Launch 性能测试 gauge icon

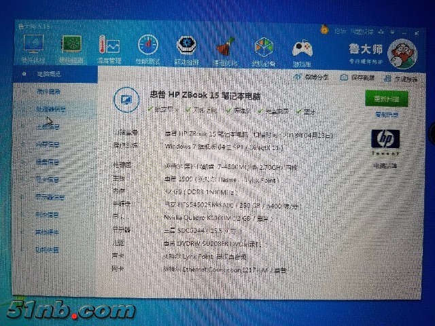coord(148,45)
